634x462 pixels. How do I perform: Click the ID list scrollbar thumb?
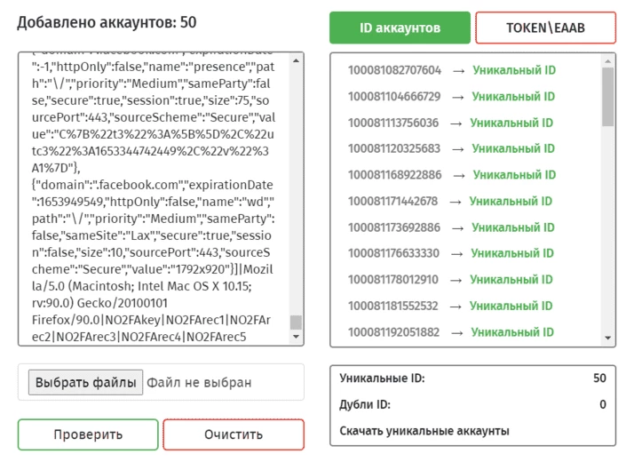(x=607, y=97)
